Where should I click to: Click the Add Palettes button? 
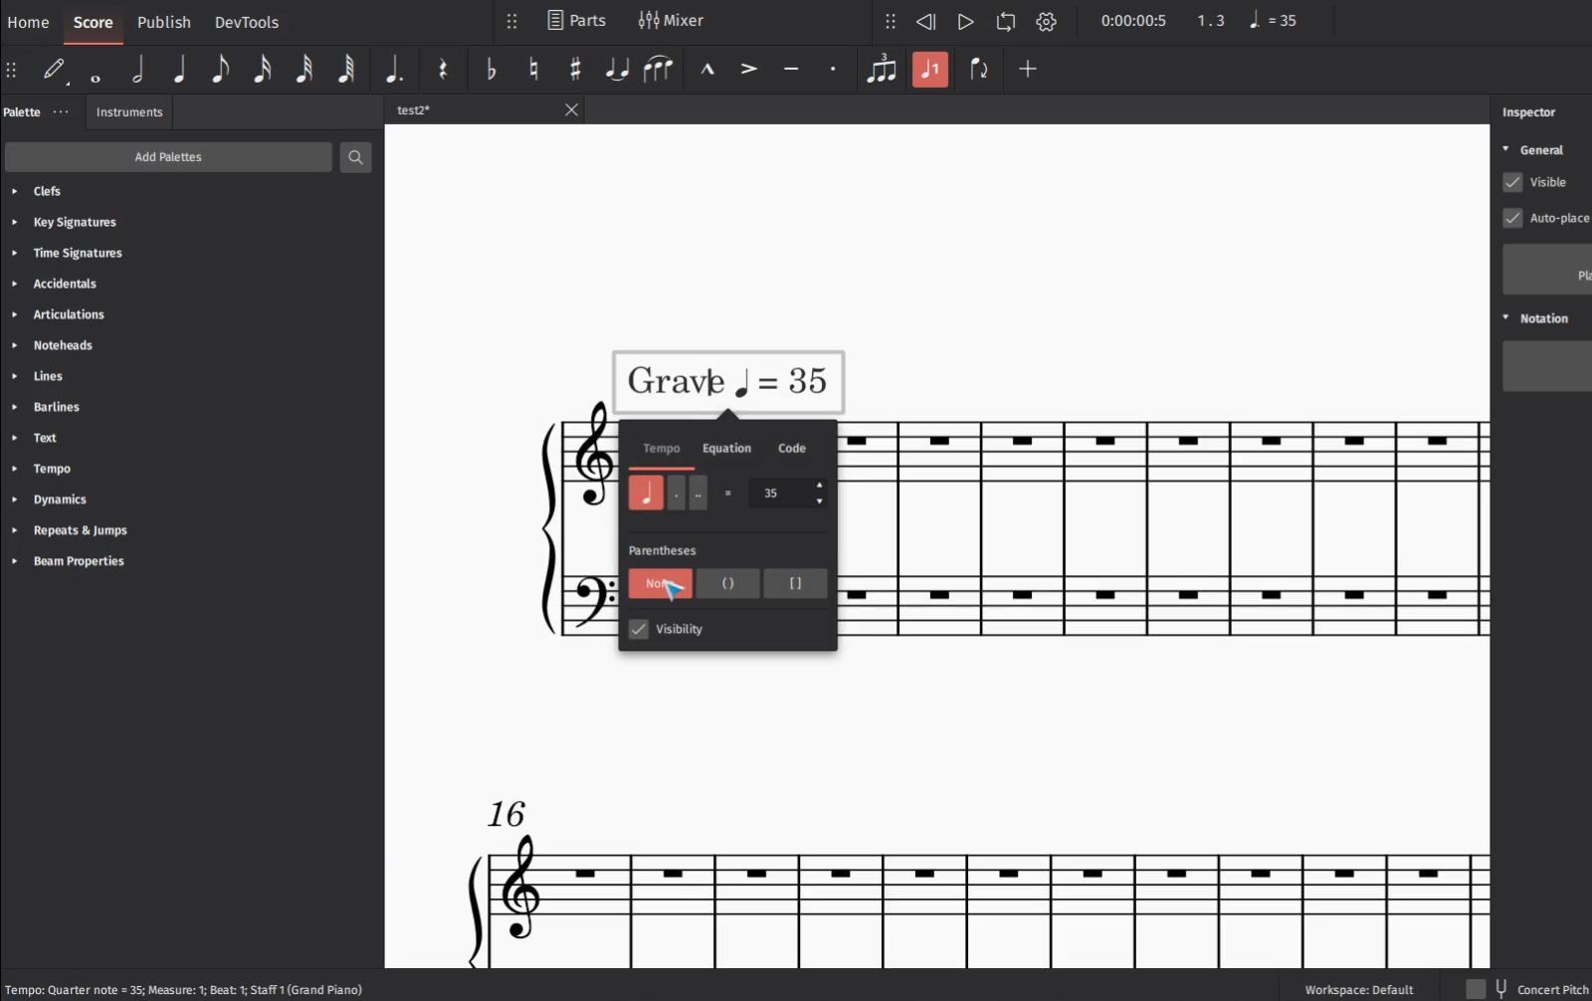pyautogui.click(x=168, y=157)
